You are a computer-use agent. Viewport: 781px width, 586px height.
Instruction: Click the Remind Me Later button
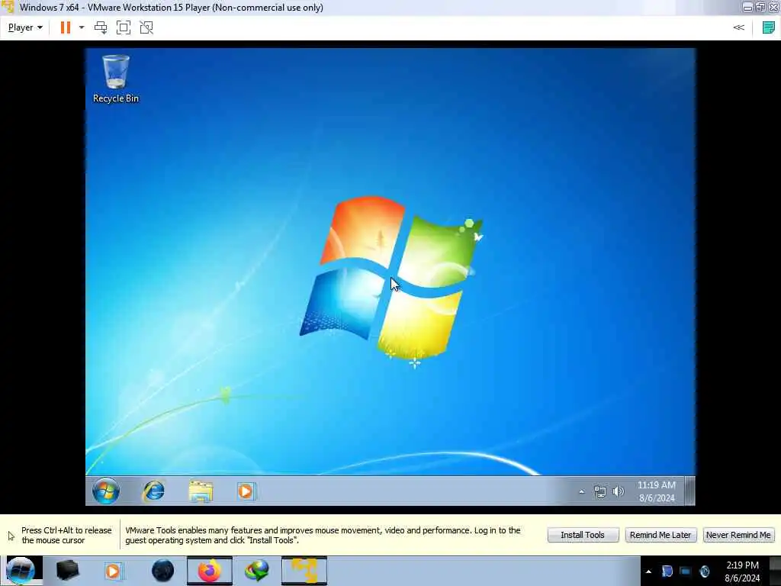[660, 535]
